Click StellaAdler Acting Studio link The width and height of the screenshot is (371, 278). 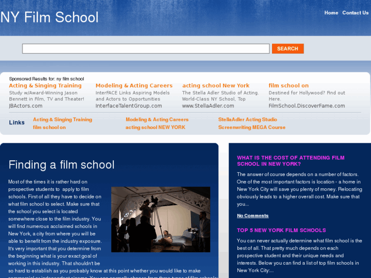click(x=248, y=119)
